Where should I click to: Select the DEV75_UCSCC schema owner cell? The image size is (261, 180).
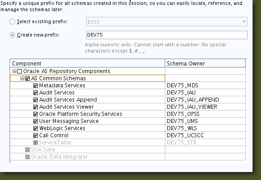coord(205,135)
